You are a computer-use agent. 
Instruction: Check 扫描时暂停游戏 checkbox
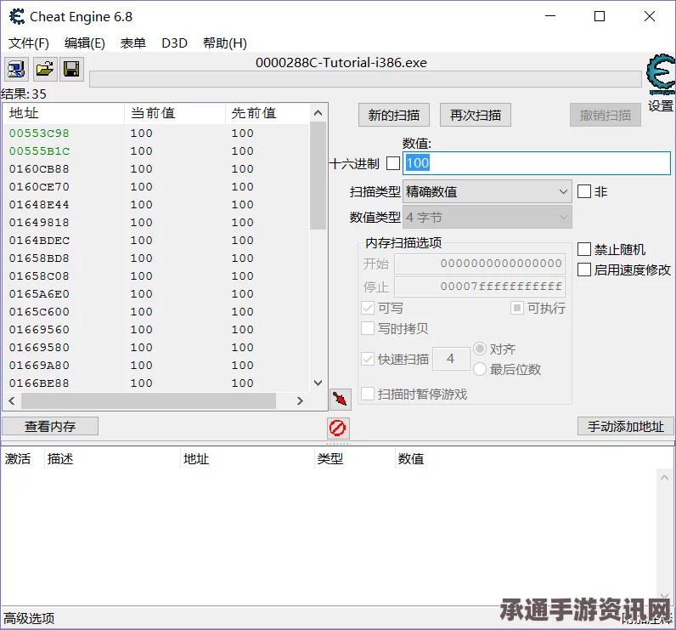tap(368, 394)
